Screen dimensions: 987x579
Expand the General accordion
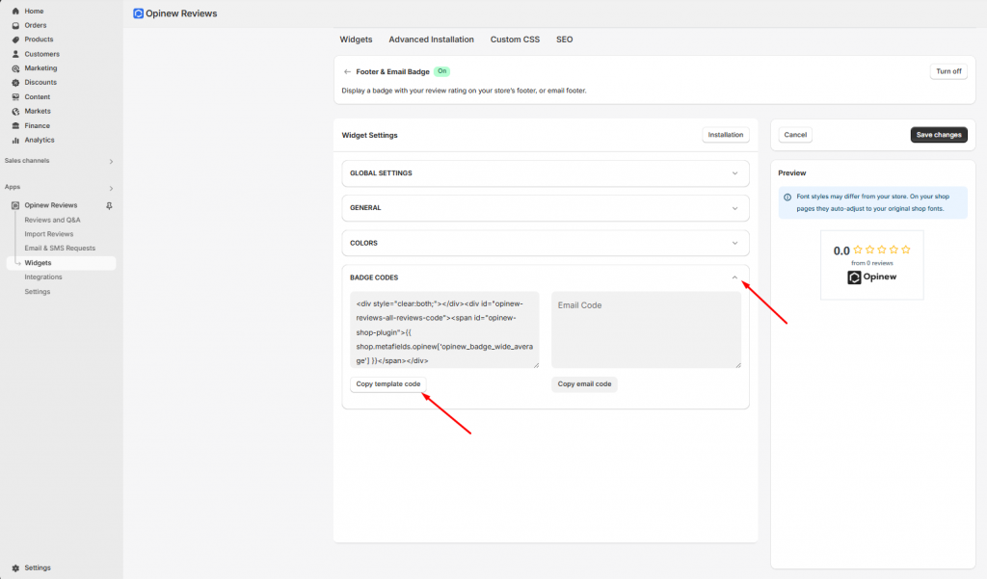pyautogui.click(x=546, y=208)
